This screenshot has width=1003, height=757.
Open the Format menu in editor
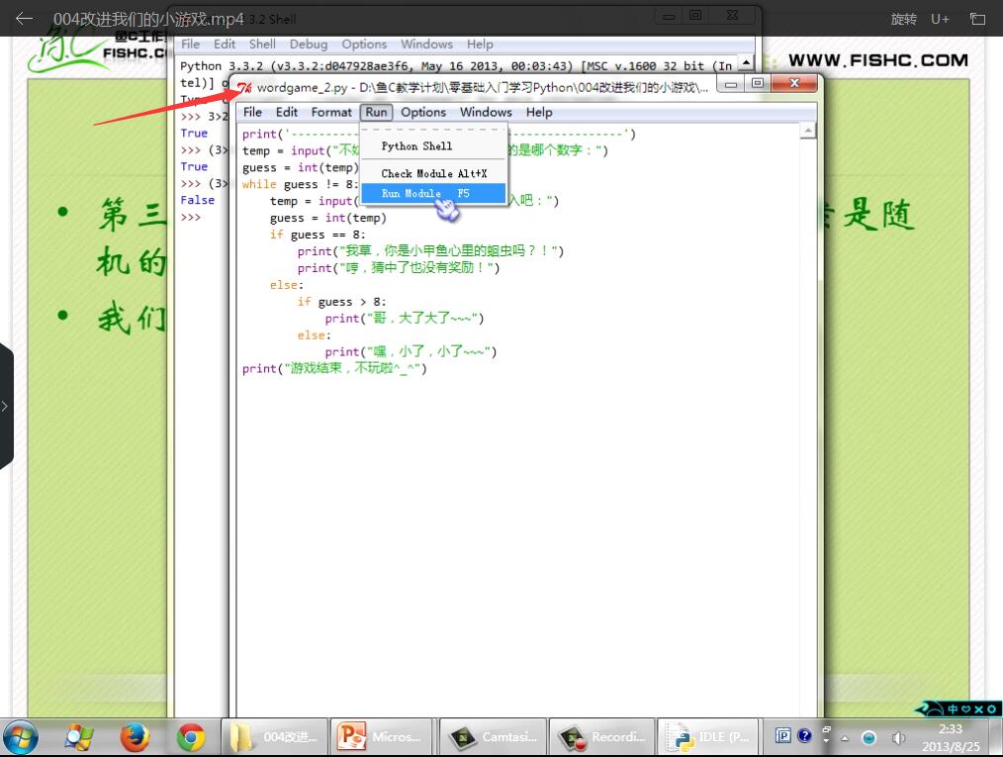pyautogui.click(x=331, y=112)
